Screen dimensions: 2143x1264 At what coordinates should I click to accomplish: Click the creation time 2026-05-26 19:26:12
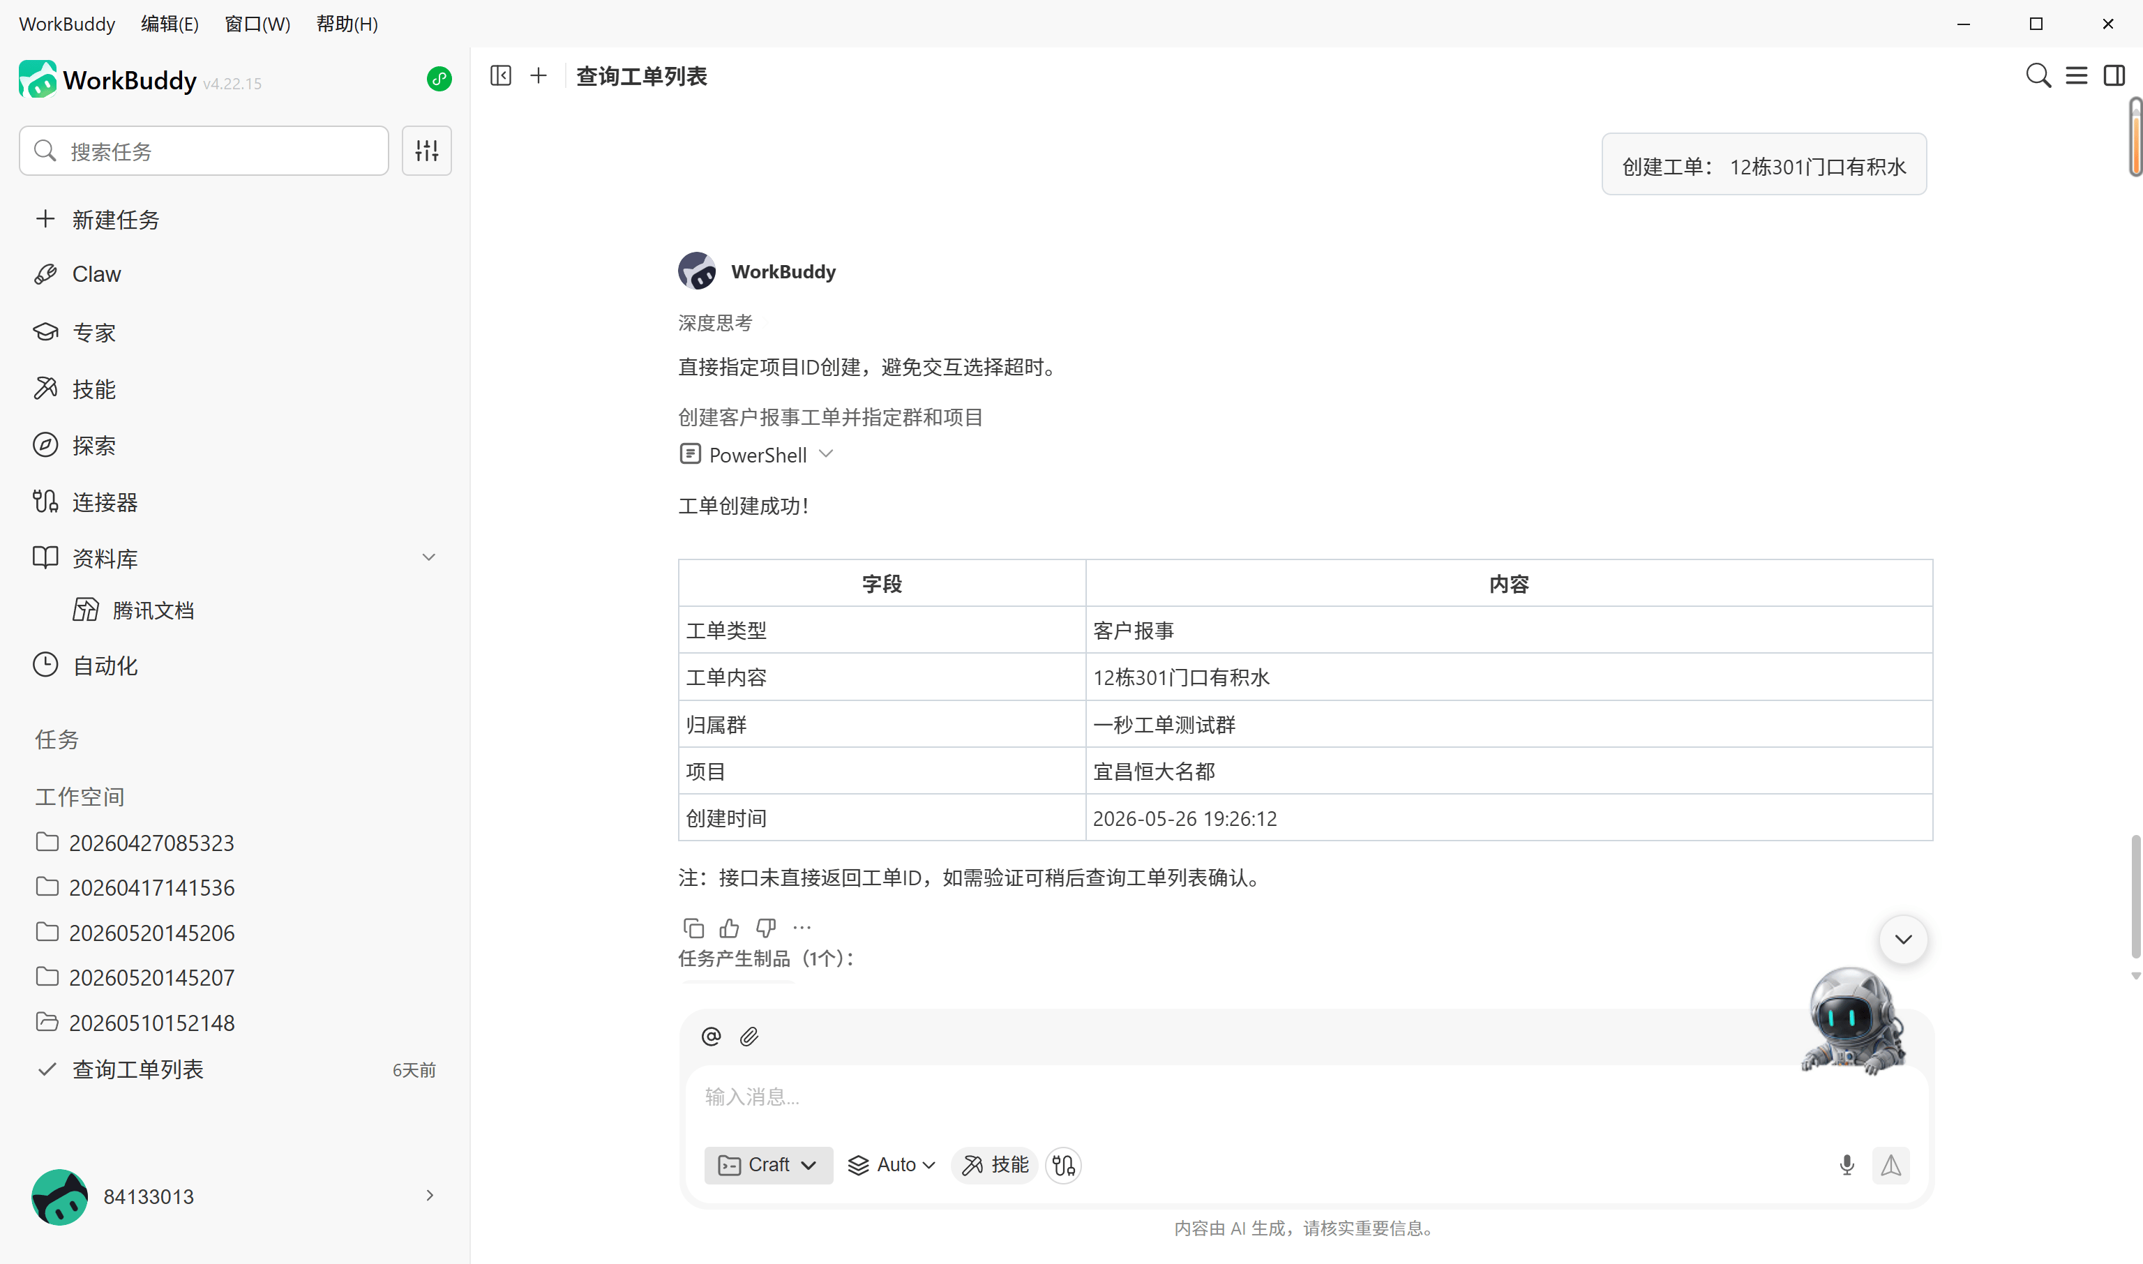(1184, 818)
